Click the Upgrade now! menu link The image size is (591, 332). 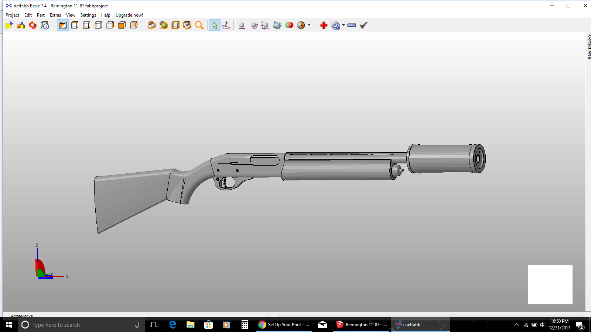(129, 15)
